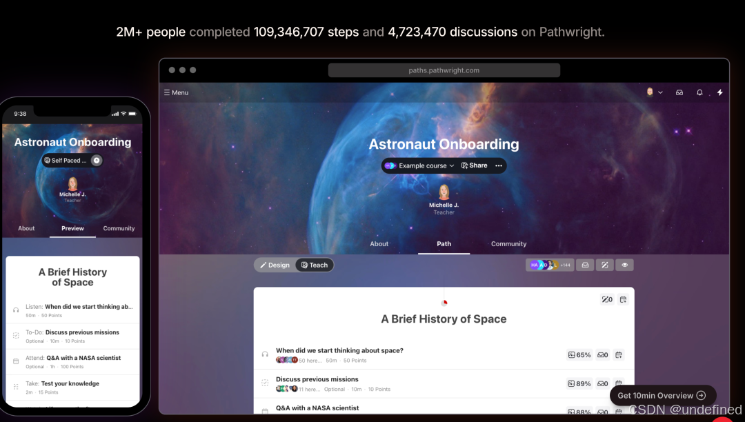Open the three-dot more options menu
The image size is (745, 422).
tap(499, 165)
